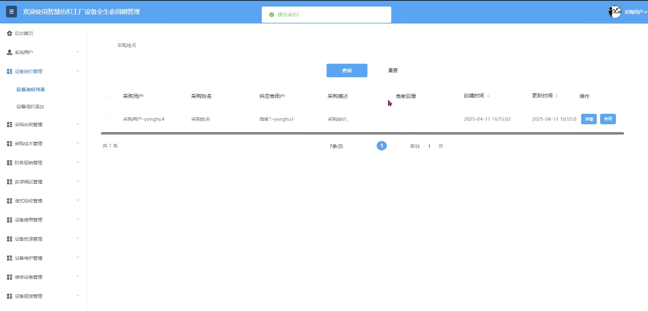This screenshot has width=648, height=312.
Task: Open the 7条/页 page size dropdown
Action: (342, 146)
